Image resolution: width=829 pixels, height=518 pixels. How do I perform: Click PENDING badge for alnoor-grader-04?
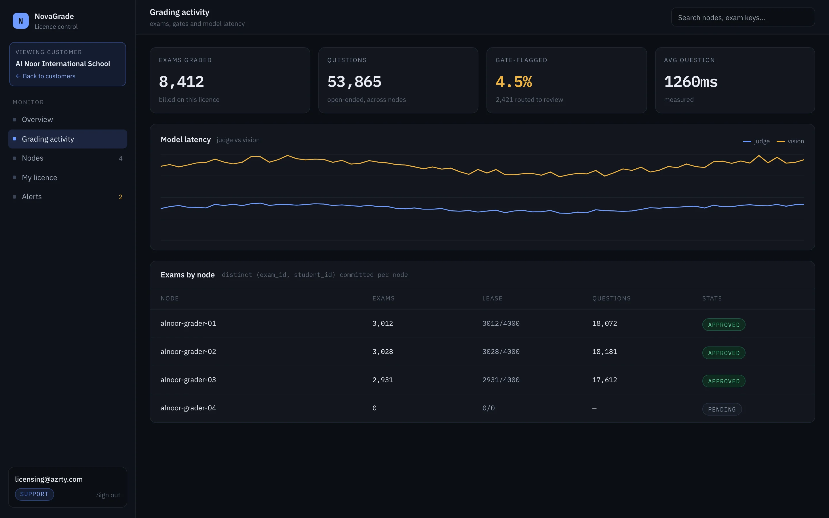(722, 410)
